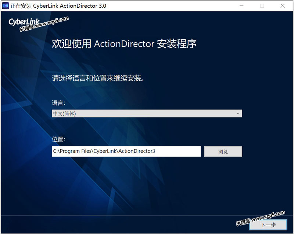Focus the install location path field
Viewport: 294px width, 234px height.
126,151
